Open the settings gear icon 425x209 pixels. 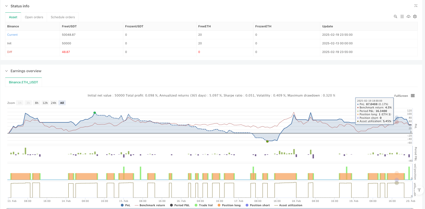pyautogui.click(x=415, y=16)
